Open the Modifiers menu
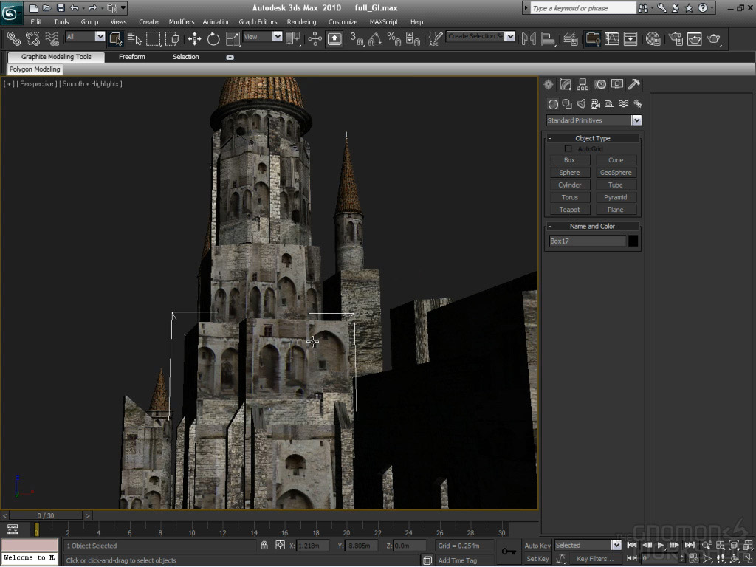Viewport: 756px width, 567px height. click(x=182, y=22)
